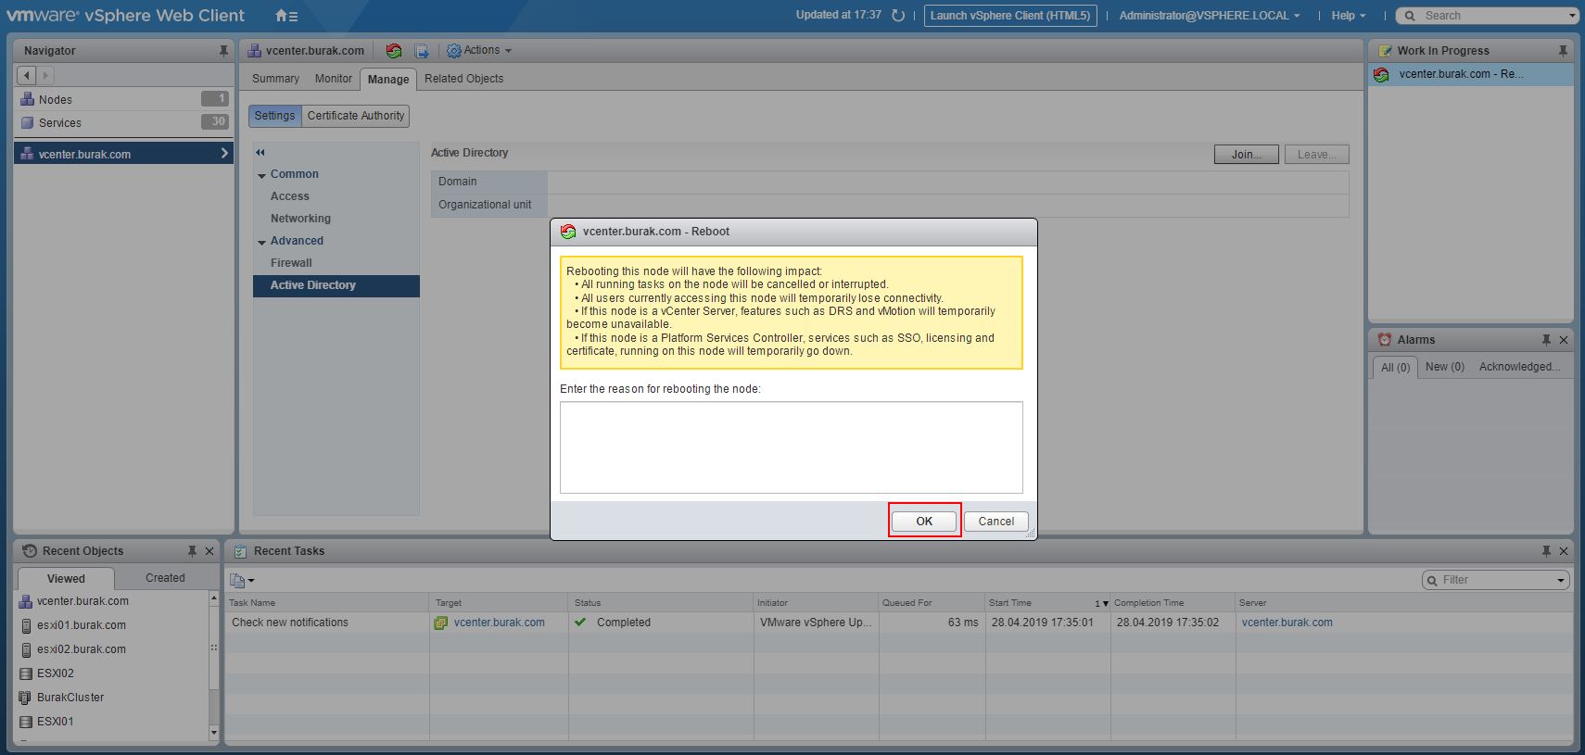Show New (0) alarms tab
This screenshot has width=1585, height=755.
pos(1445,367)
